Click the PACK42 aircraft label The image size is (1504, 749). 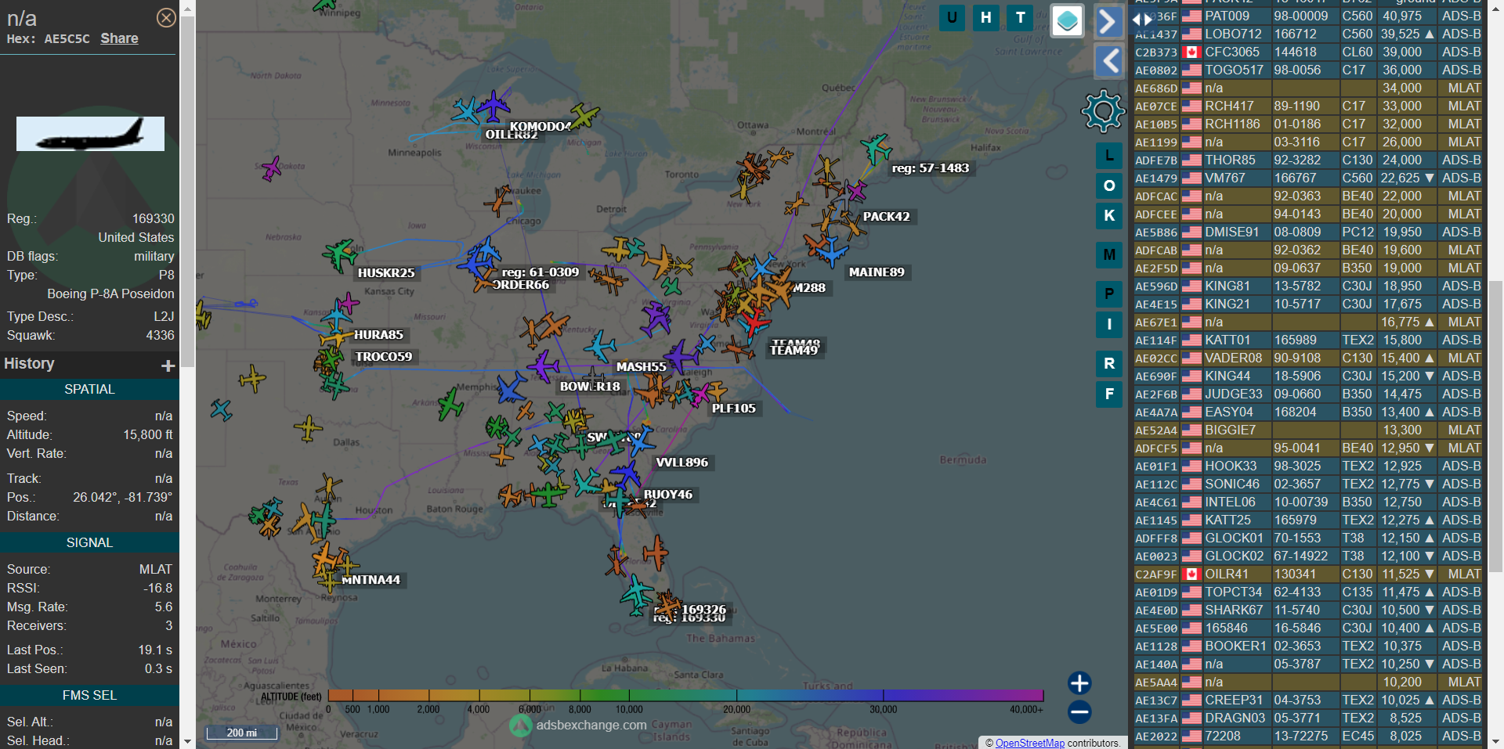(x=886, y=217)
